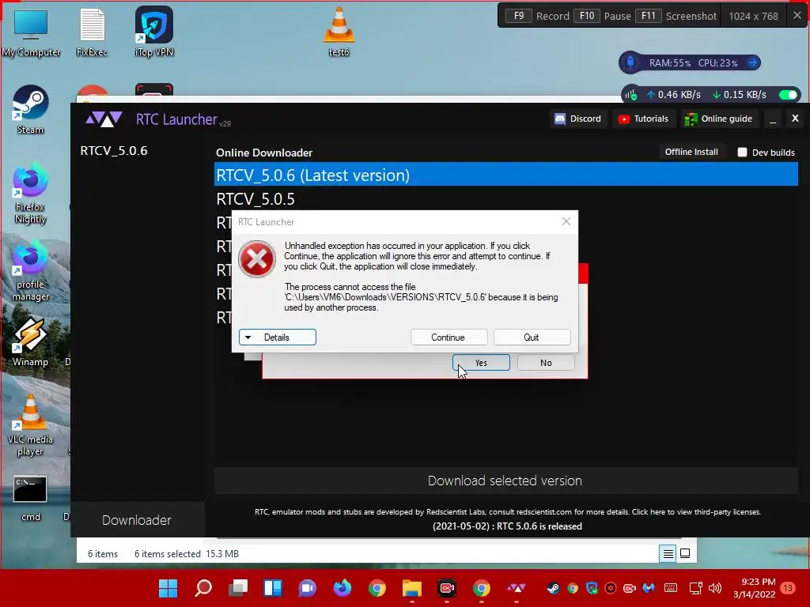Select RTCV_5.0.6 (Latest version) in the list
This screenshot has width=810, height=607.
point(505,175)
